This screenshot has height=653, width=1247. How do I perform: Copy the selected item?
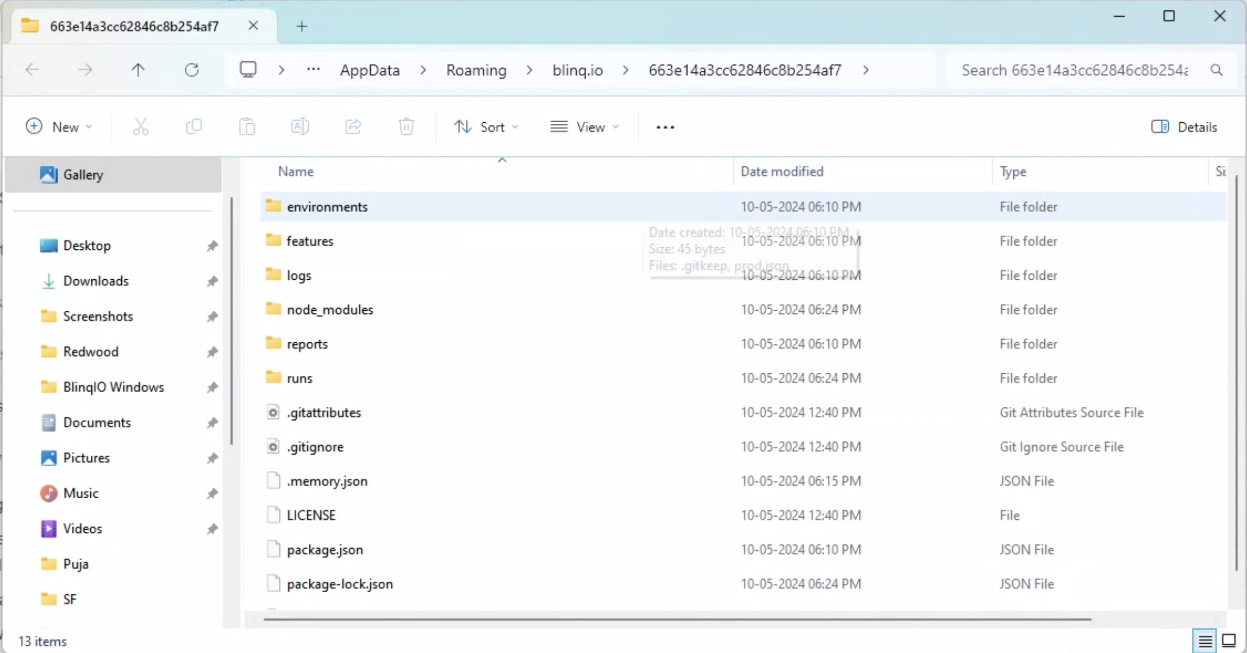pos(194,127)
